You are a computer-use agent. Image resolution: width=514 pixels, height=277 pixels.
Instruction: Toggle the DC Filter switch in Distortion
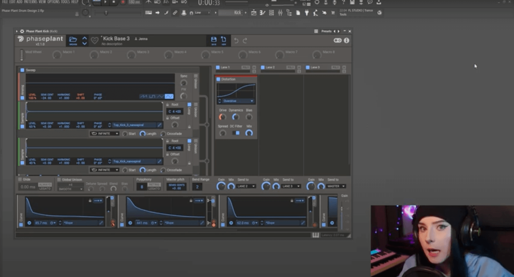(x=236, y=133)
